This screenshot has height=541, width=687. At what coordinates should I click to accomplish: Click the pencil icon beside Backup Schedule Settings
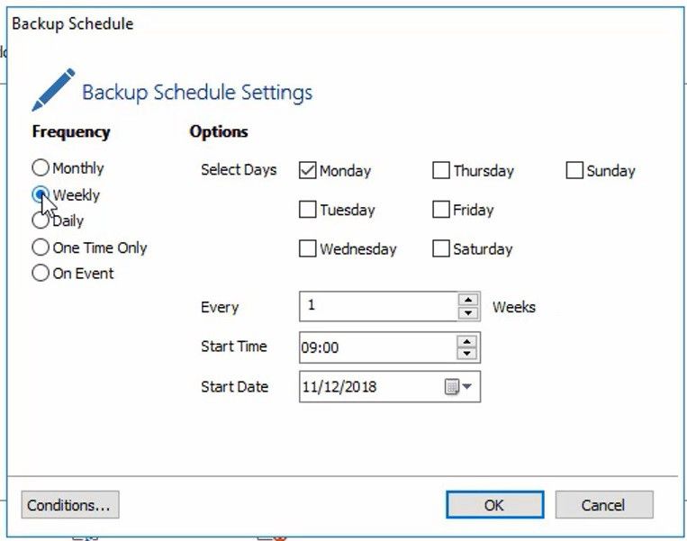(53, 90)
